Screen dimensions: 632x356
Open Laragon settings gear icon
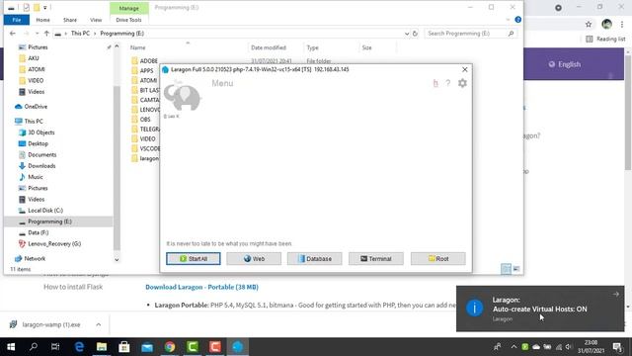coord(462,83)
